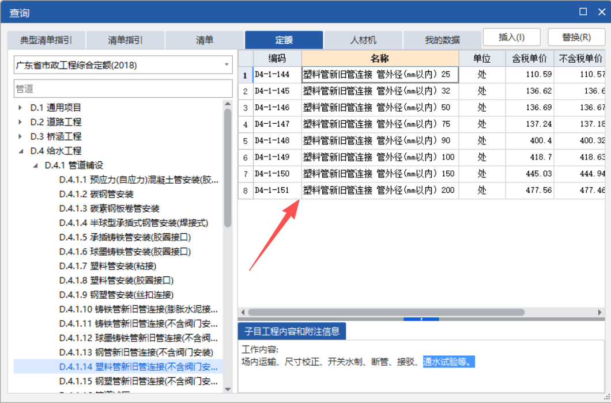This screenshot has height=403, width=611.
Task: Click the 名称 column header
Action: click(x=380, y=58)
